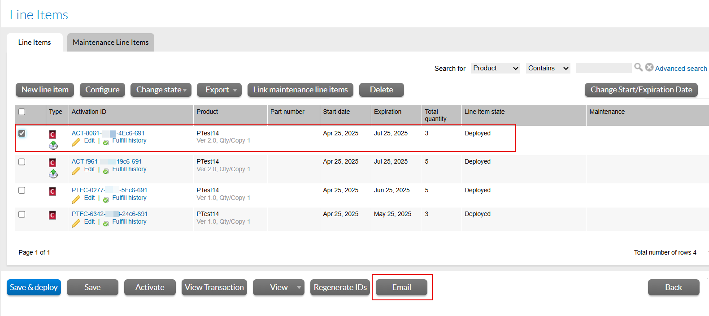Viewport: 709px width, 316px height.
Task: Open the Export dropdown menu
Action: pos(219,90)
